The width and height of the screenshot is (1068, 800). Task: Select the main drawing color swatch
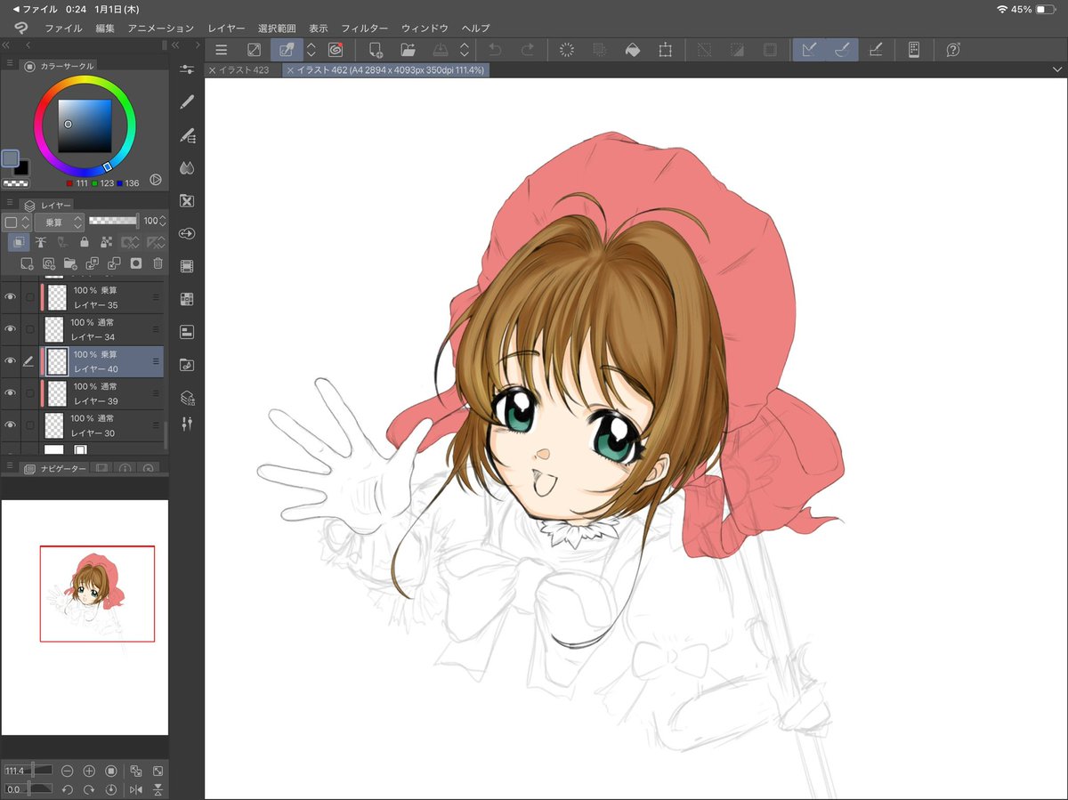point(10,158)
